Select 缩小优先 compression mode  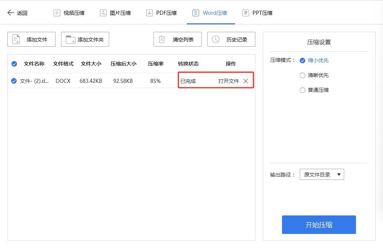[x=302, y=60]
